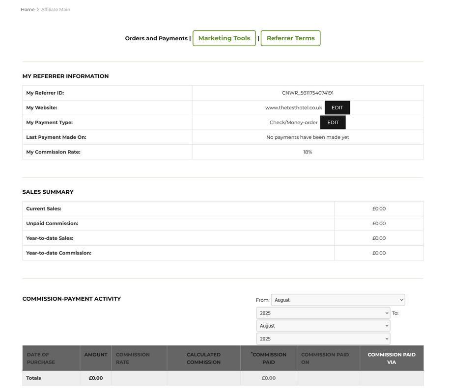This screenshot has height=388, width=451.
Task: Open the To year dropdown
Action: (323, 339)
